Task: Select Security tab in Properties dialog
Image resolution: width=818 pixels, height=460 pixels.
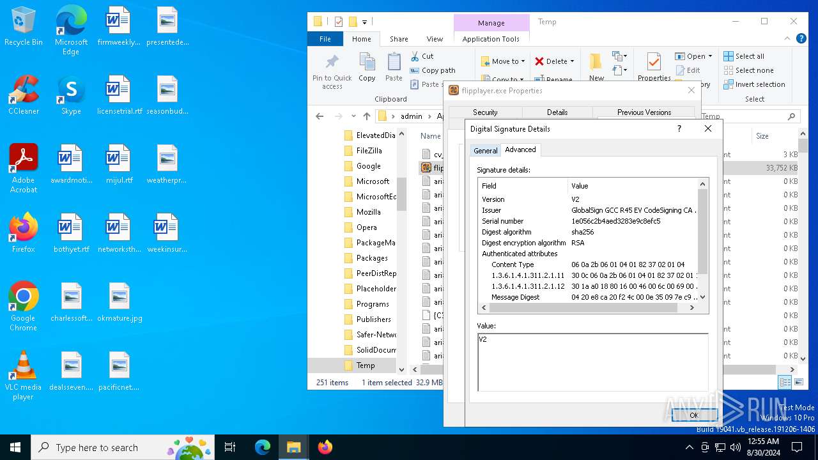Action: [x=485, y=112]
